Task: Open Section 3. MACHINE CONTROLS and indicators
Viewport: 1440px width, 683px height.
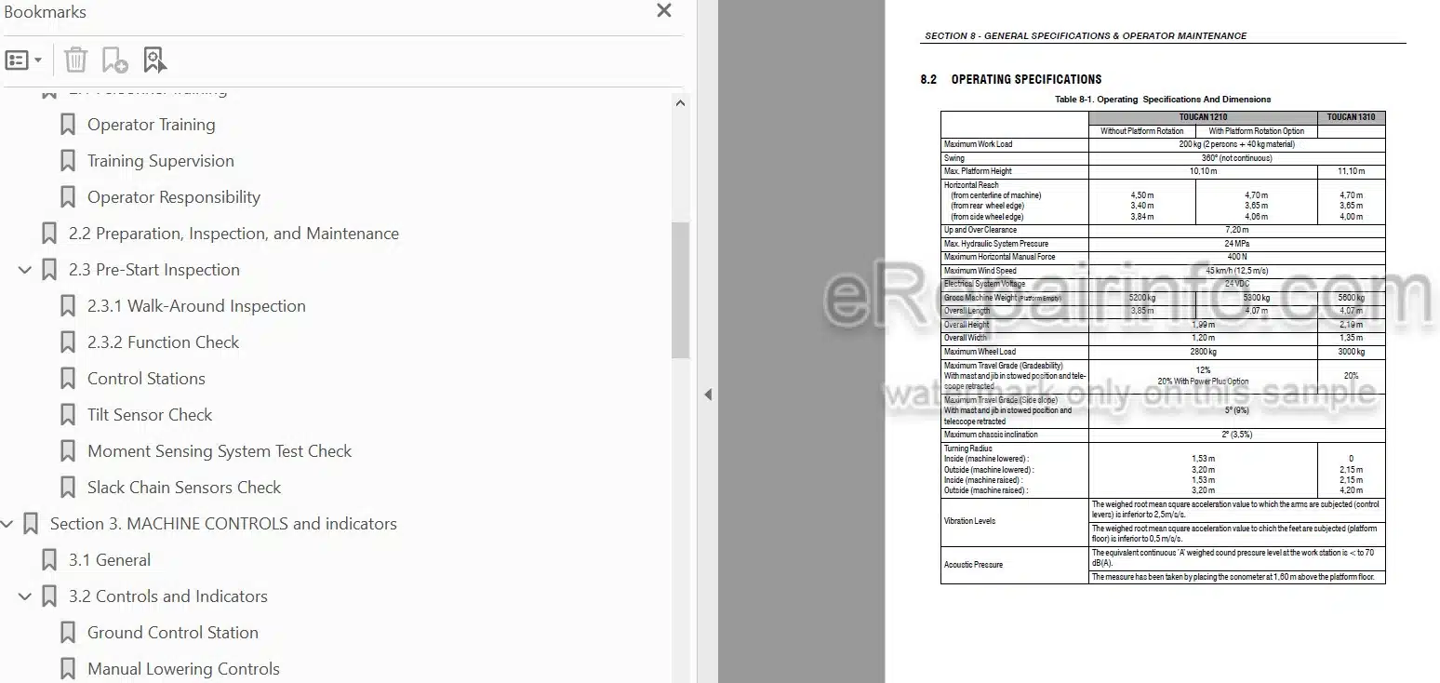Action: 223,524
